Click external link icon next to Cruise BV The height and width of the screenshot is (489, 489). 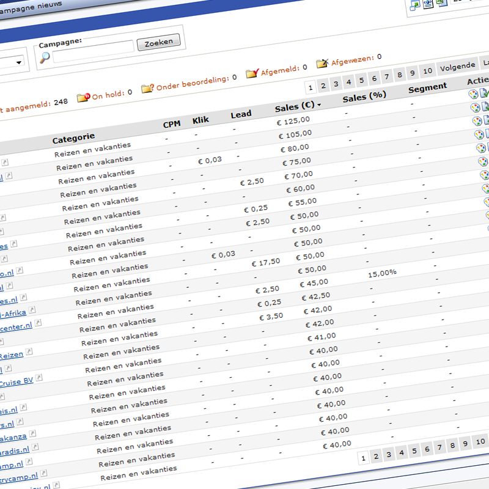[39, 378]
